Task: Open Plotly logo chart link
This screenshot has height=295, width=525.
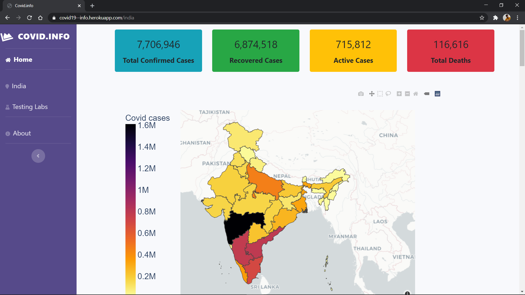Action: (x=437, y=94)
